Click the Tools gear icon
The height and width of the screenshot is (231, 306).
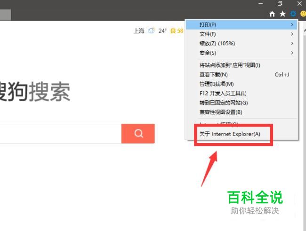pyautogui.click(x=293, y=14)
